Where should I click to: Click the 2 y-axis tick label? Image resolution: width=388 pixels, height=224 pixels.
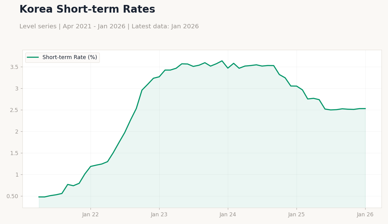(17, 132)
